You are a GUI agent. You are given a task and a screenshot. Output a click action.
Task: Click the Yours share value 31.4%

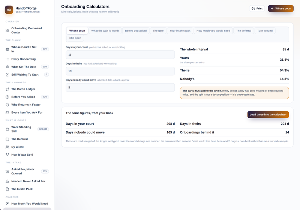[x=284, y=60]
